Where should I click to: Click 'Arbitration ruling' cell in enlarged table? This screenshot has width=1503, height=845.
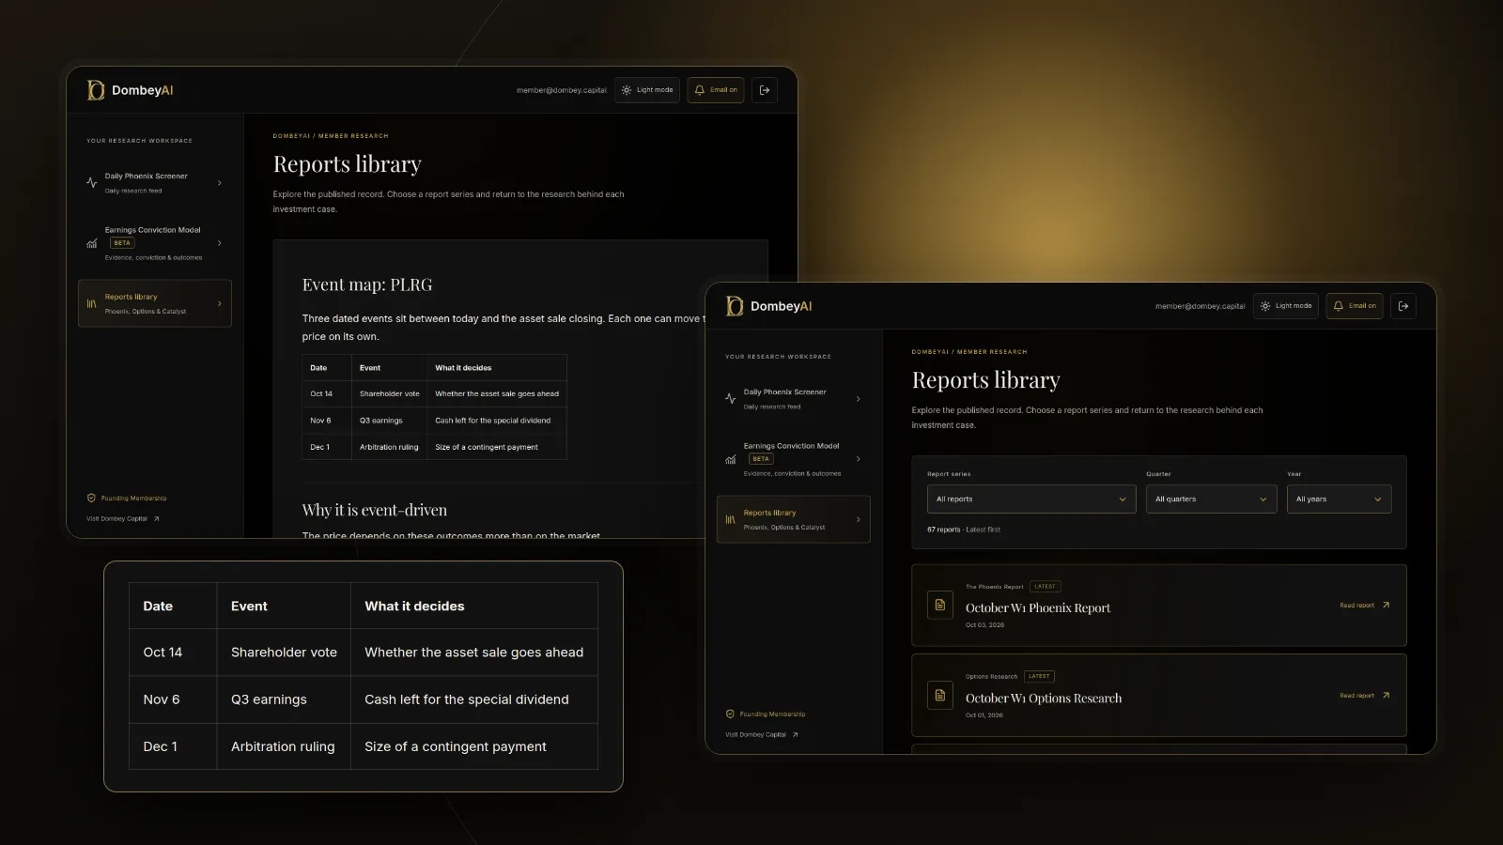click(284, 746)
